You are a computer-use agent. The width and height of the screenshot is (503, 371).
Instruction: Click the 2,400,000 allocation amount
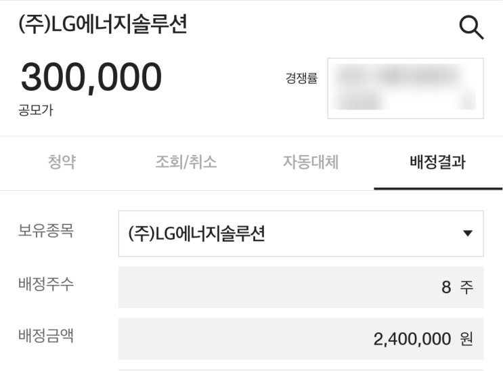[412, 339]
